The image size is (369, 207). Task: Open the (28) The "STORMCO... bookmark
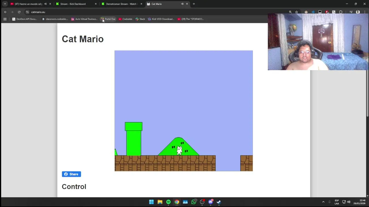click(191, 19)
